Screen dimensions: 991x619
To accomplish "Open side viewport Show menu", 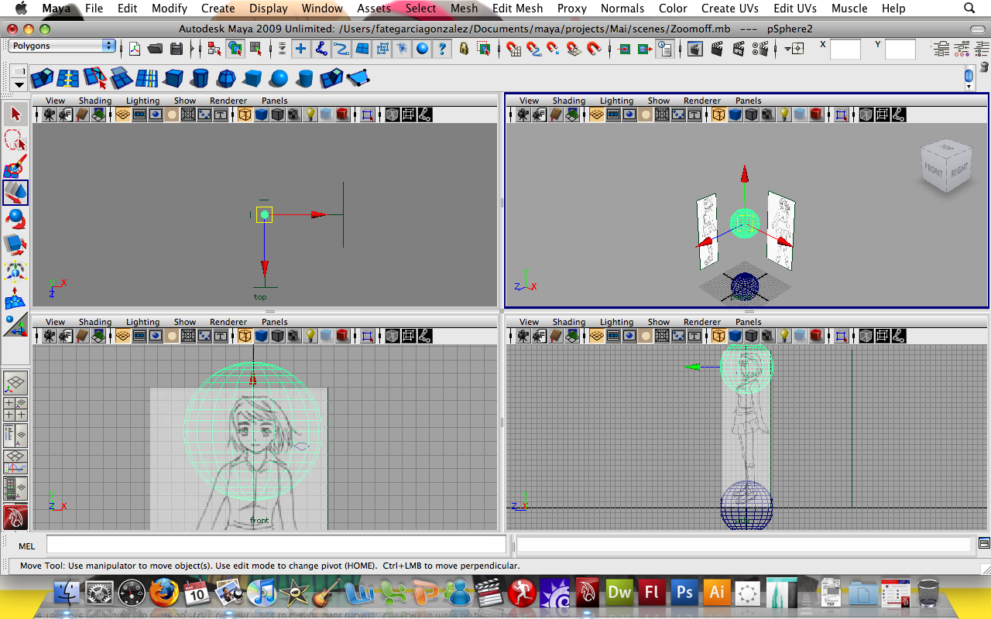I will point(659,322).
